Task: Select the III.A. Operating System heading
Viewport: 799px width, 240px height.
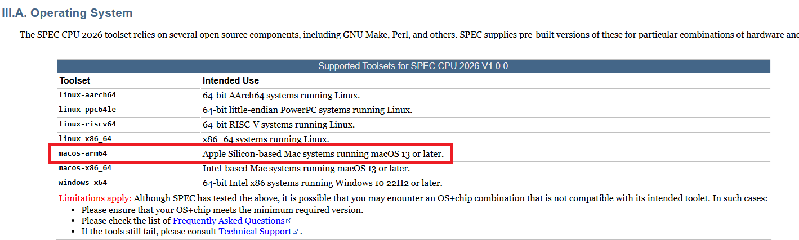Action: coord(68,12)
